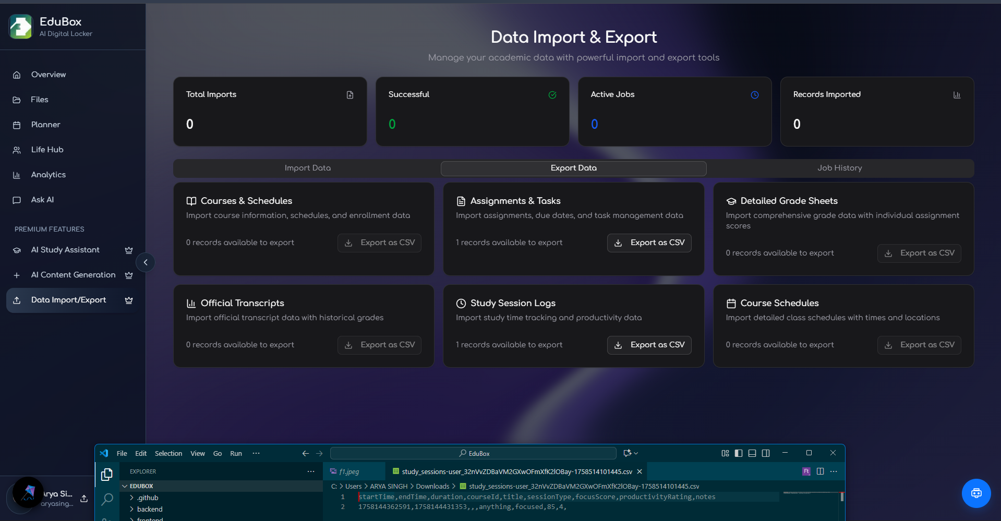Click VS Code split editor right icon
The height and width of the screenshot is (521, 1001).
pos(820,471)
